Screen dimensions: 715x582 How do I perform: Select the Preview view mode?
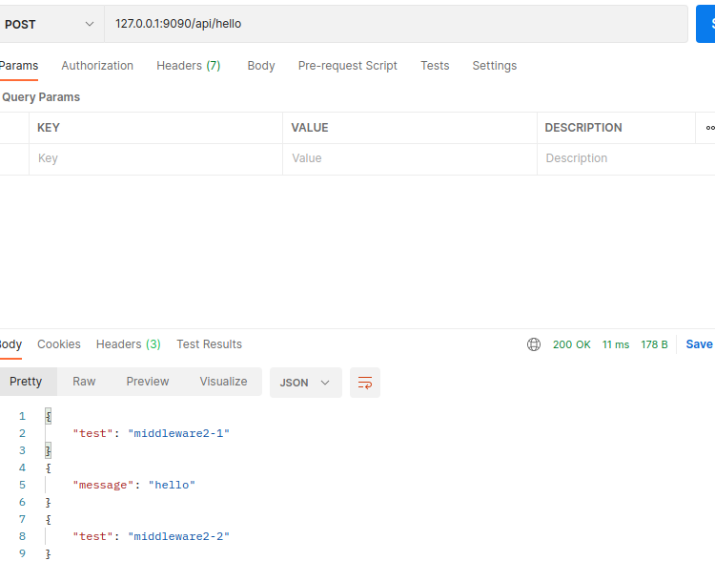(x=147, y=382)
